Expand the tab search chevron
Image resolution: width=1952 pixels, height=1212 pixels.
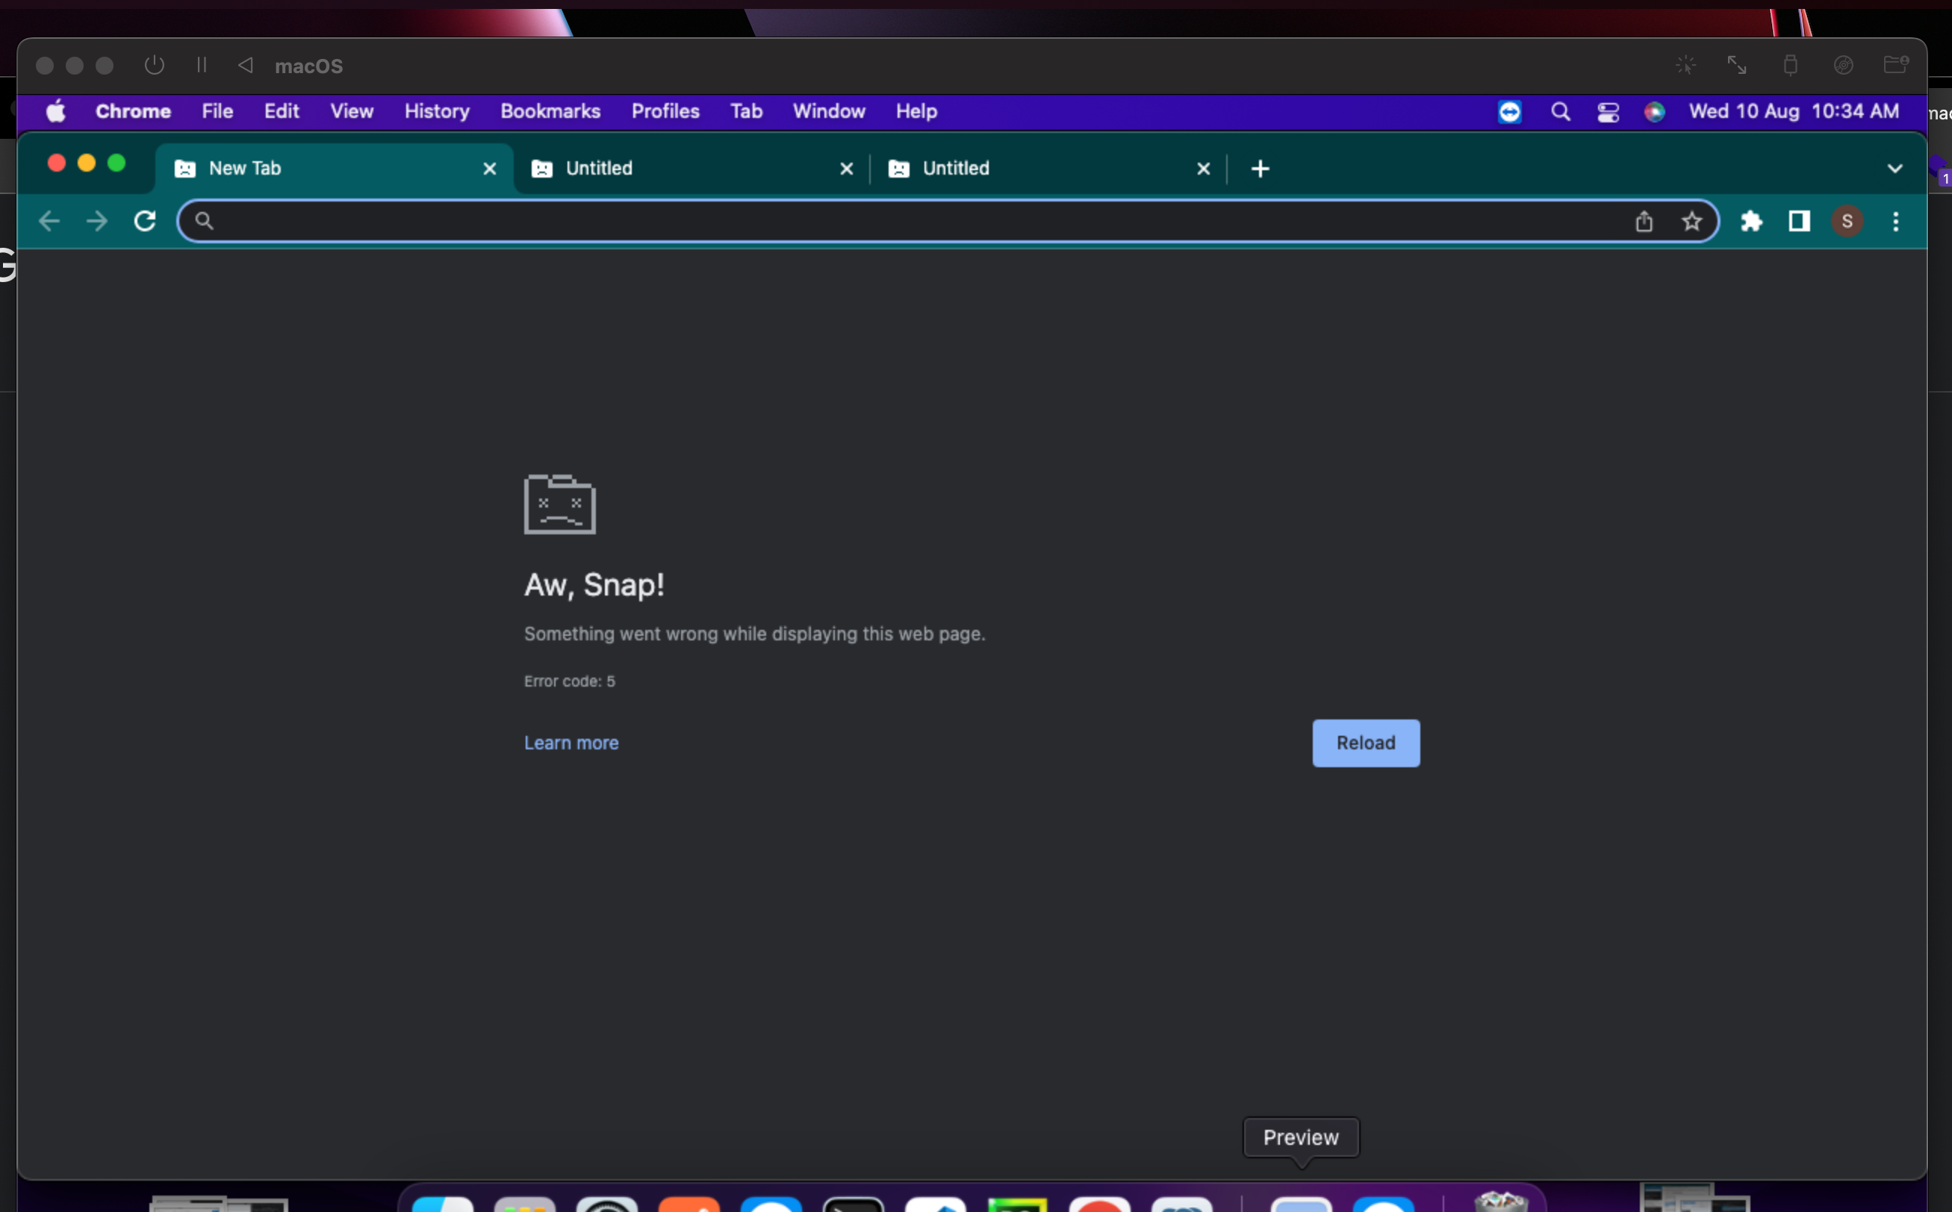pos(1895,169)
